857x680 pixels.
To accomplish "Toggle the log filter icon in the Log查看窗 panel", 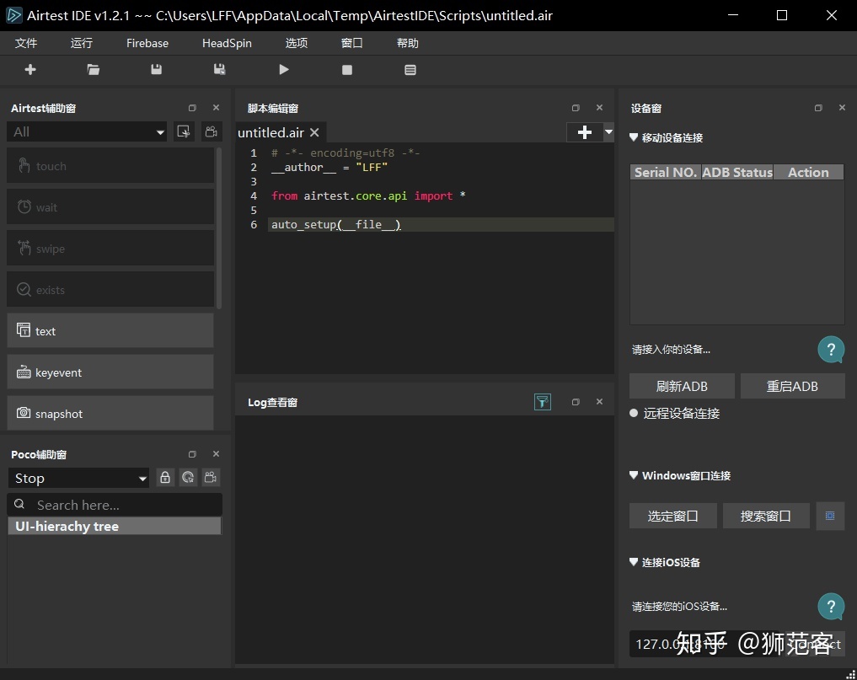I will point(543,402).
